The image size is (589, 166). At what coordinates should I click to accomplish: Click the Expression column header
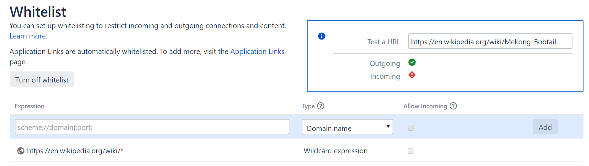(x=30, y=106)
